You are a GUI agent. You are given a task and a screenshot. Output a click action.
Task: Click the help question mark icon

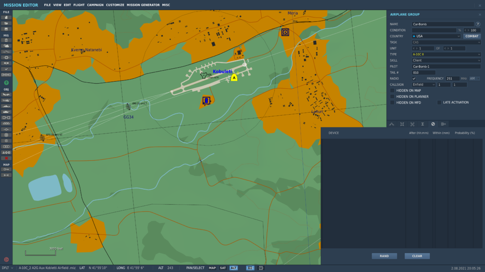[478, 24]
